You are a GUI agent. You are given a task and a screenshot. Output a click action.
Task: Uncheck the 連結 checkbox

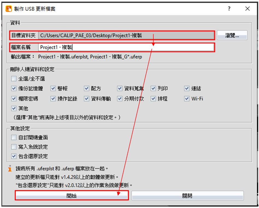pyautogui.click(x=187, y=89)
